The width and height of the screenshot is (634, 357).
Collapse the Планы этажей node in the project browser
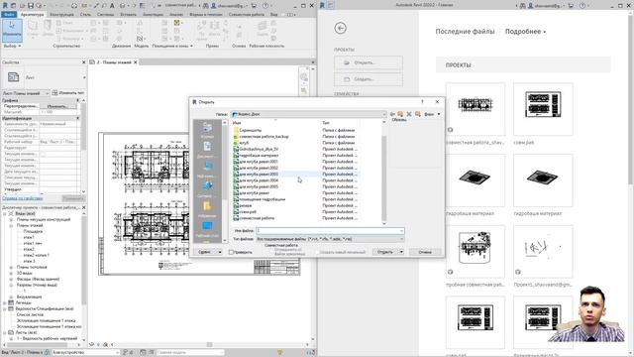pos(11,225)
